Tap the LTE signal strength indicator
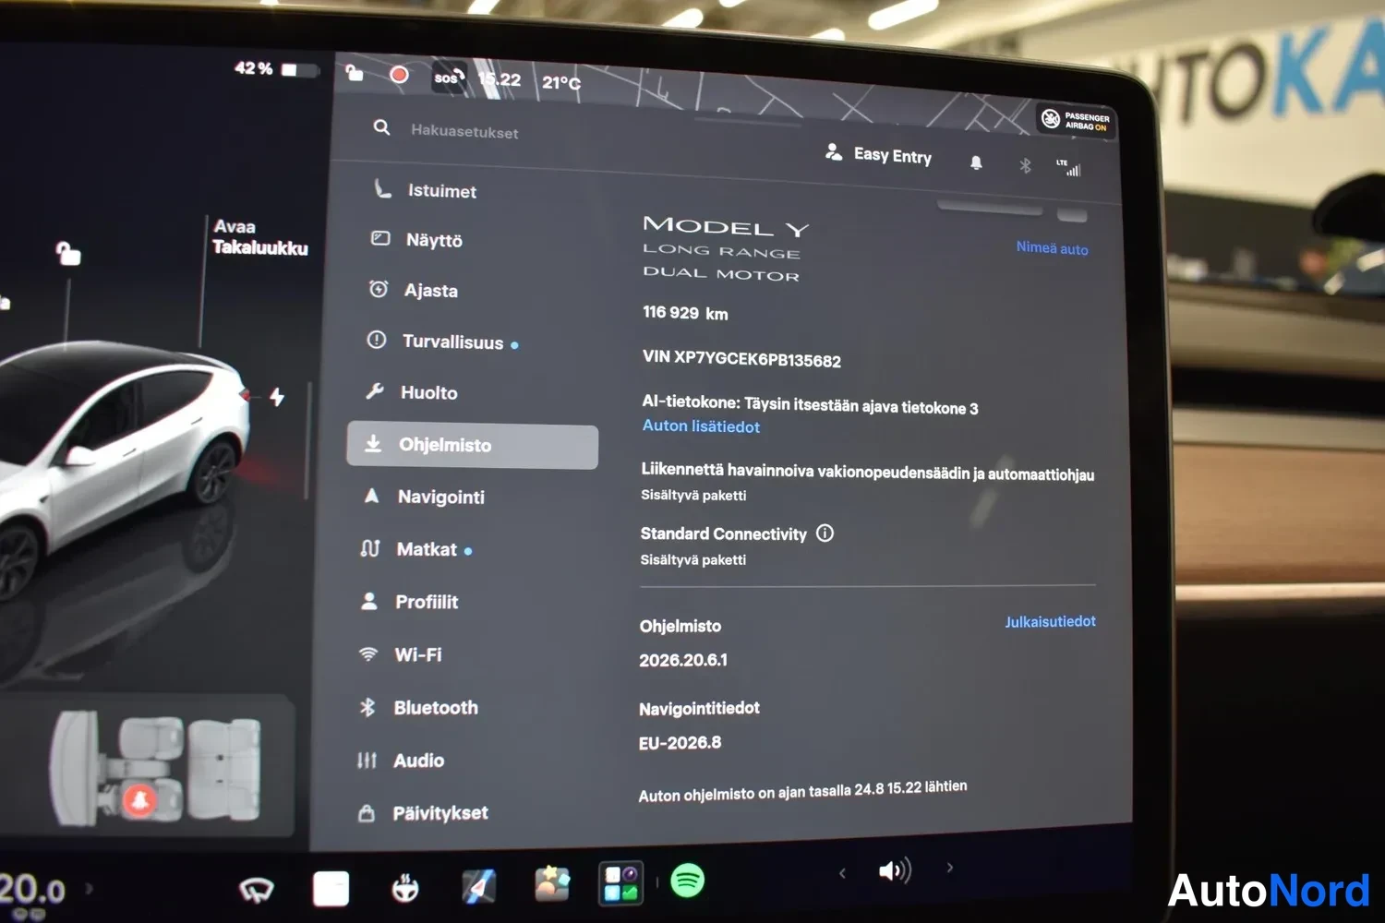Screen dimensions: 1385x923 pyautogui.click(x=1068, y=168)
